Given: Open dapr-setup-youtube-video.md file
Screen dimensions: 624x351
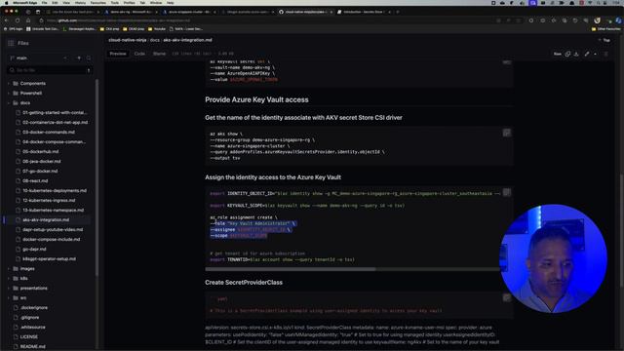Looking at the screenshot, I should click(x=53, y=230).
